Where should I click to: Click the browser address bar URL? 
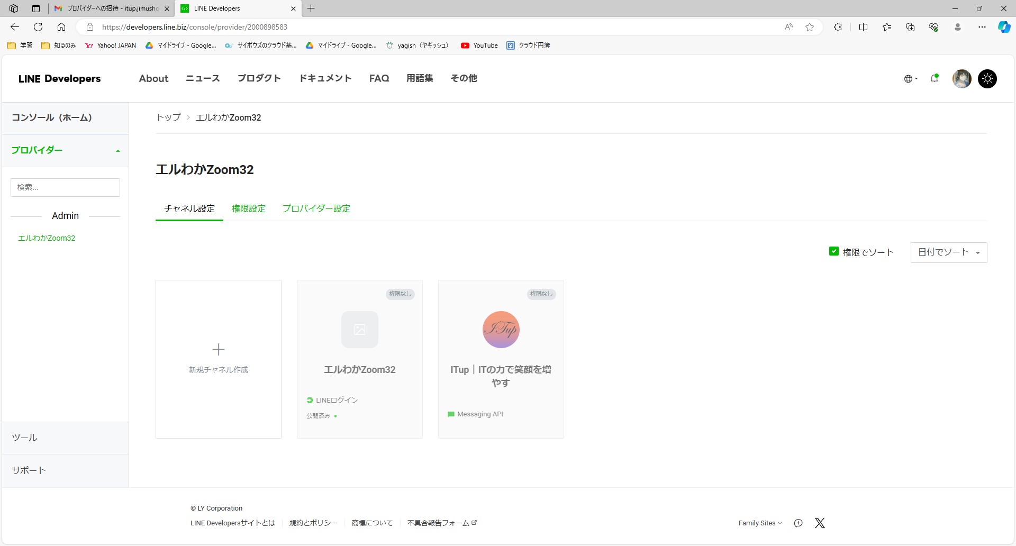coord(195,27)
